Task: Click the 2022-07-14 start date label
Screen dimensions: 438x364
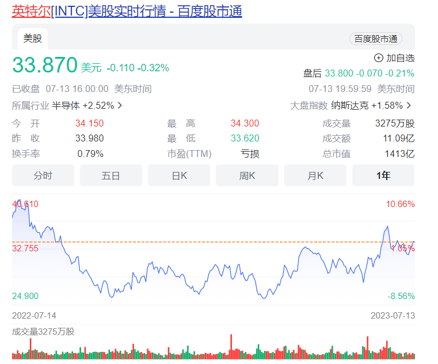Action: click(x=34, y=316)
